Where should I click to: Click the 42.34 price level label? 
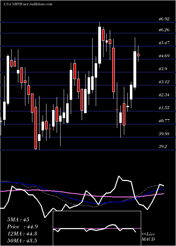click(x=164, y=95)
